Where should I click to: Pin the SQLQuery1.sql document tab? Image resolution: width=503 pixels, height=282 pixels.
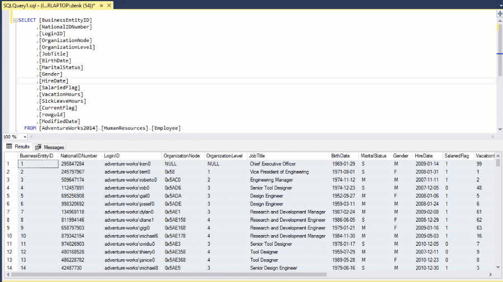pyautogui.click(x=101, y=5)
